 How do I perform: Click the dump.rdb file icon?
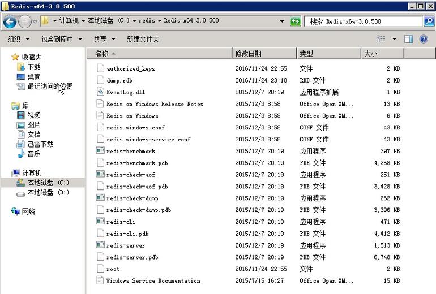100,80
